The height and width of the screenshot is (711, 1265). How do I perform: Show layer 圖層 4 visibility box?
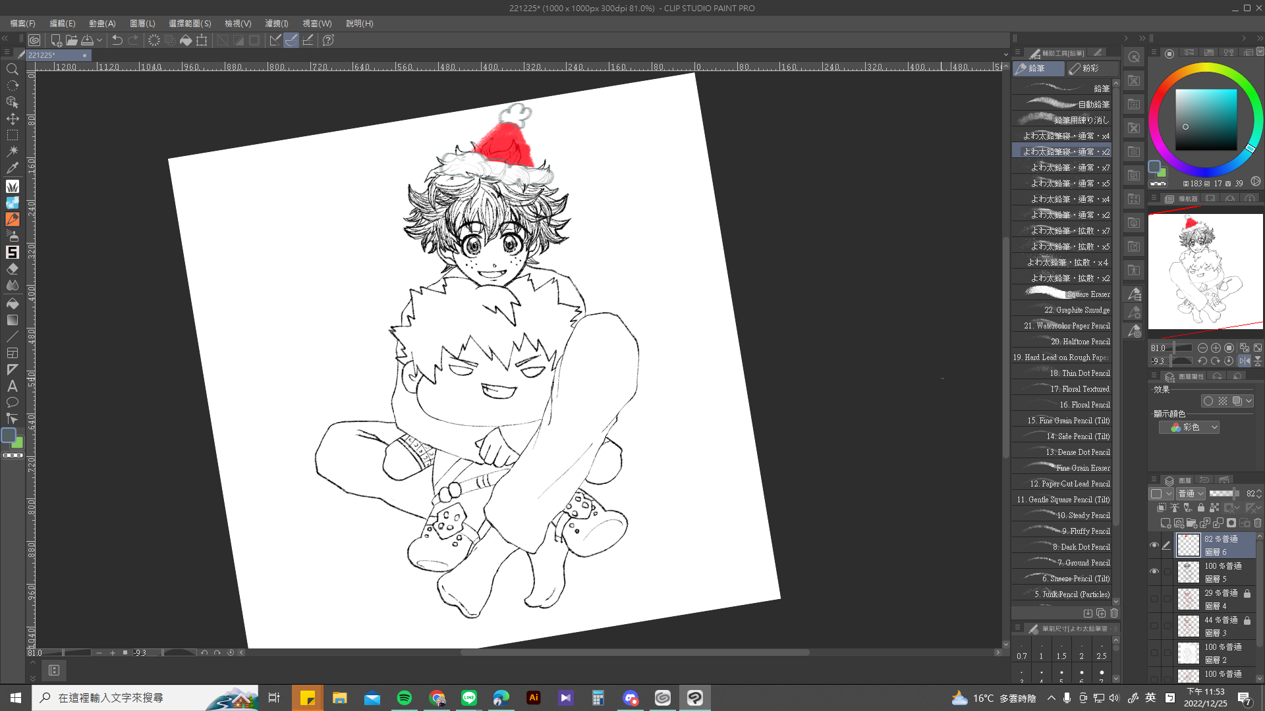(x=1154, y=598)
